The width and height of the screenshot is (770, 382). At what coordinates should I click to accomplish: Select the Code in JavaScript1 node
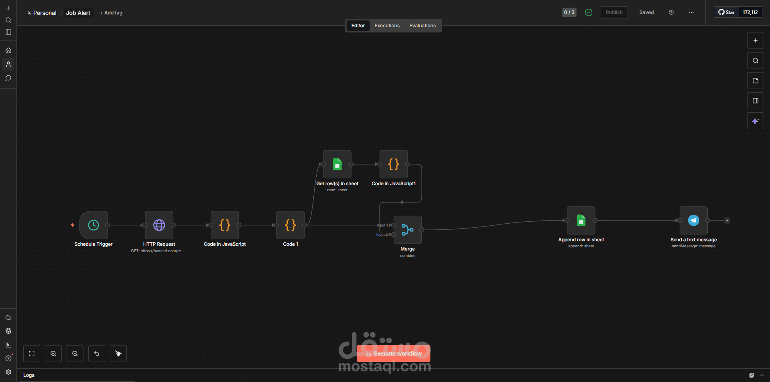[x=394, y=164]
